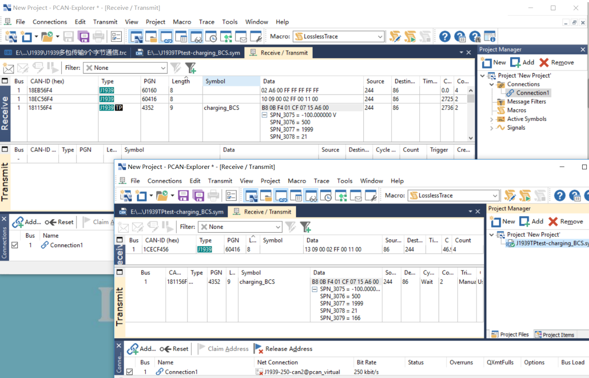Click Add button in back Project Manager

coord(522,62)
